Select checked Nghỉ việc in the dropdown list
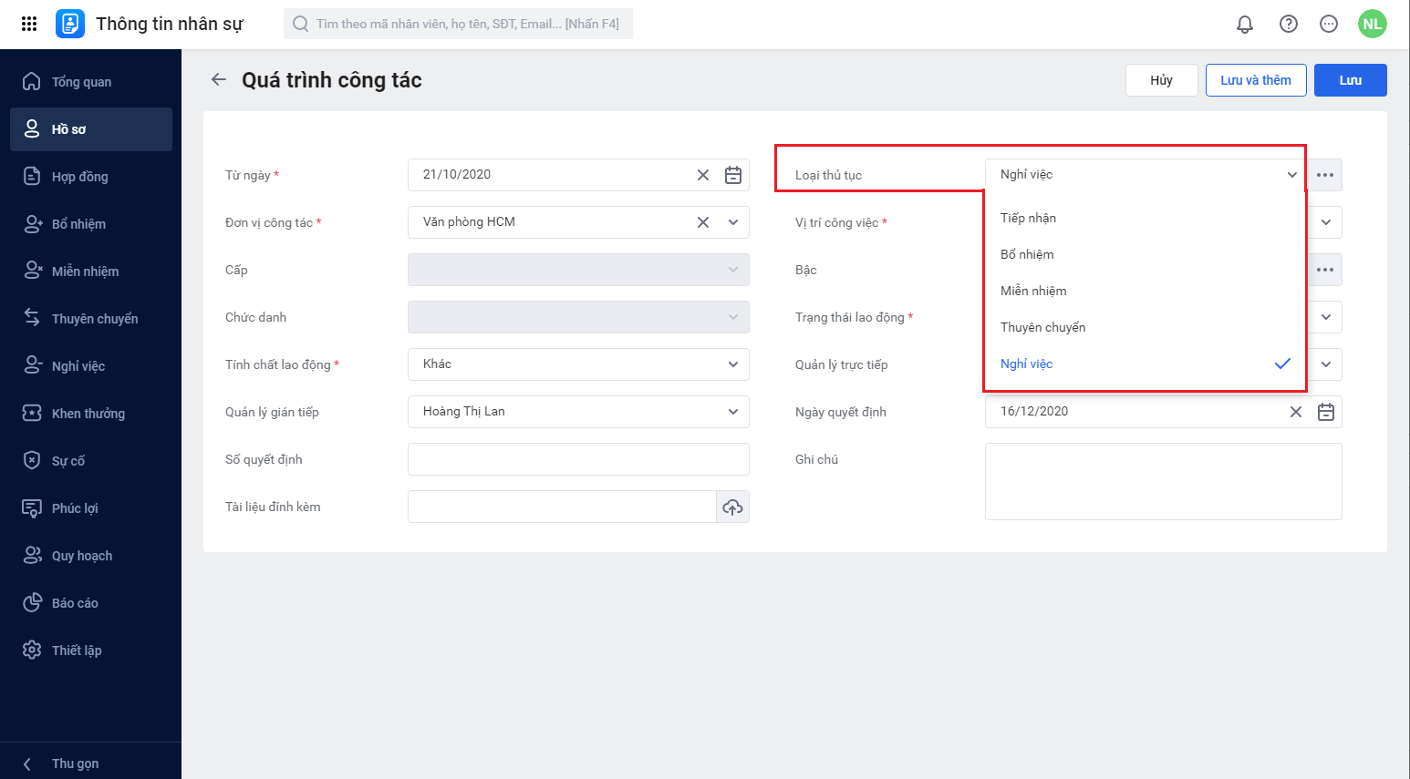The image size is (1410, 779). (1145, 364)
